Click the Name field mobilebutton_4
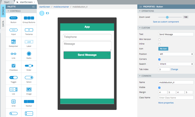Screen dimensions: 195x117 pos(176,82)
